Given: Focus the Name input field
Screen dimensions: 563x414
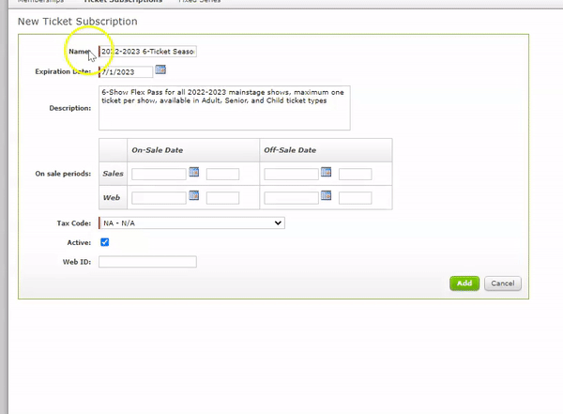Looking at the screenshot, I should pos(147,52).
